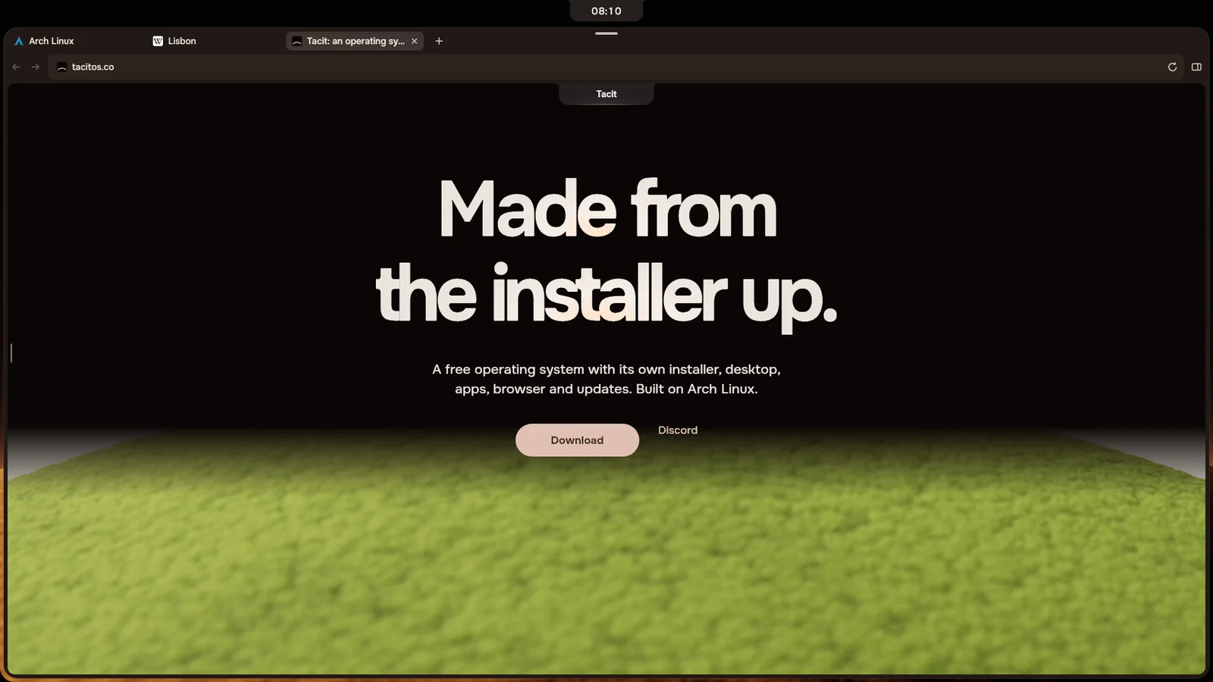
Task: Open the Discord link
Action: coord(678,430)
